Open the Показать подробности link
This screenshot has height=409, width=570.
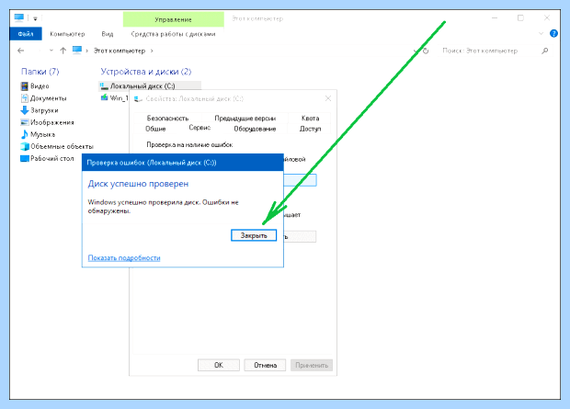124,257
